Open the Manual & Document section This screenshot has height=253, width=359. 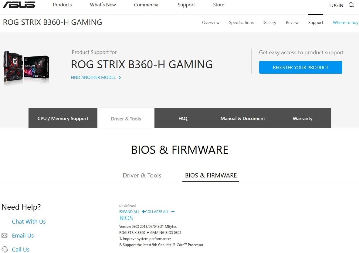point(242,118)
